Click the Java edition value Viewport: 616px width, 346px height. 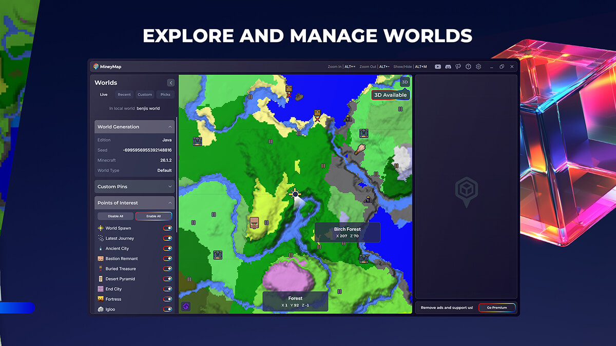pos(167,140)
